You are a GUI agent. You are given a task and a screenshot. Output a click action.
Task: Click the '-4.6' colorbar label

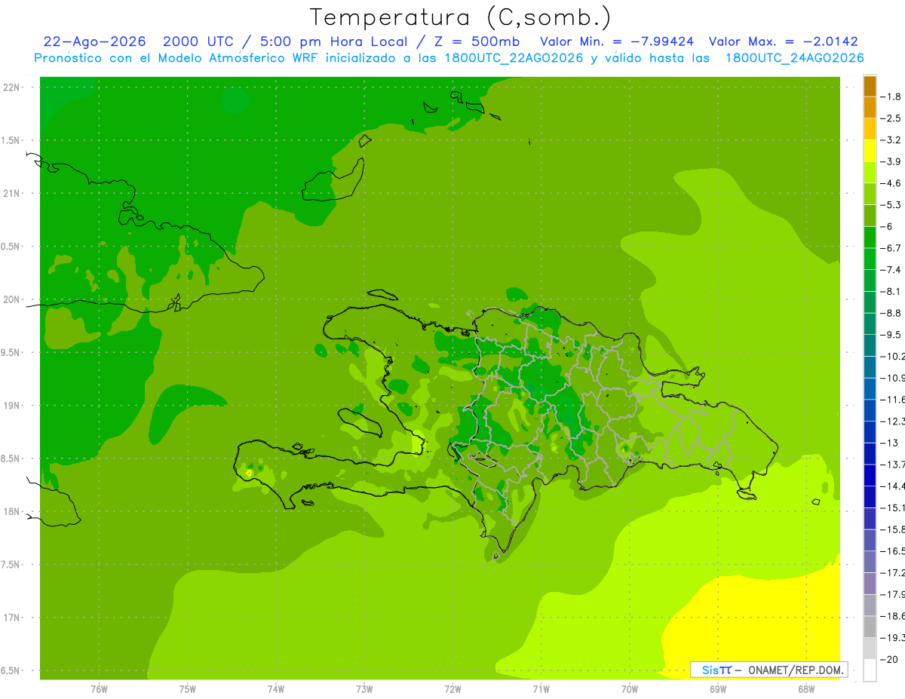pyautogui.click(x=891, y=183)
